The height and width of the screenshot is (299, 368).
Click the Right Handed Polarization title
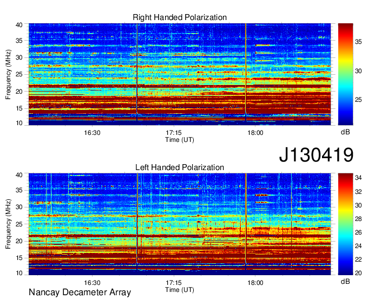coord(180,17)
